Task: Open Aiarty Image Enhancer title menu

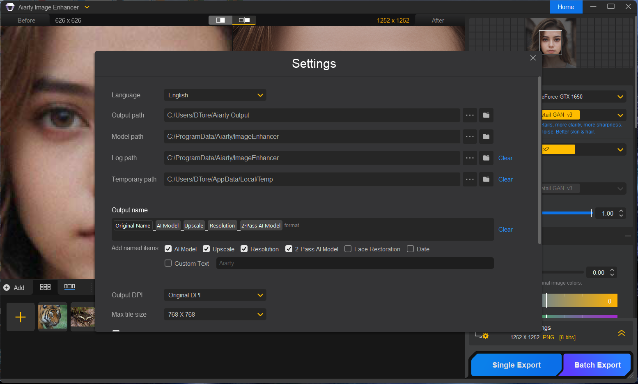Action: coord(87,7)
